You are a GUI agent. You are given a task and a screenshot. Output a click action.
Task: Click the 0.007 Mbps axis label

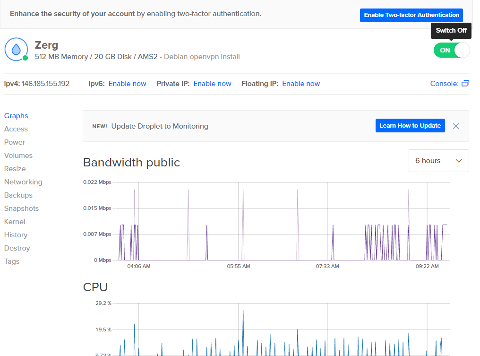97,234
